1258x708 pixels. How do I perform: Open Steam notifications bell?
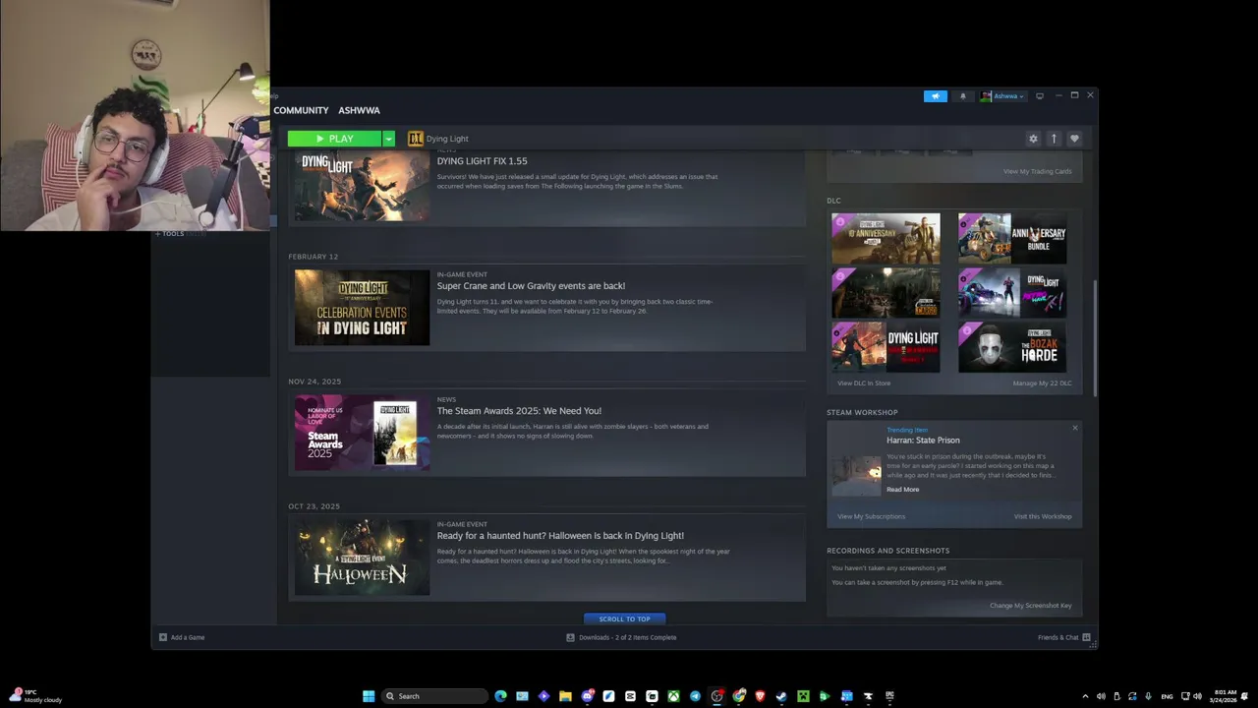[963, 96]
